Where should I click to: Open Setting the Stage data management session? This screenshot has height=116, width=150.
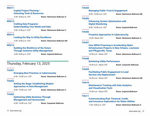[x=34, y=85]
